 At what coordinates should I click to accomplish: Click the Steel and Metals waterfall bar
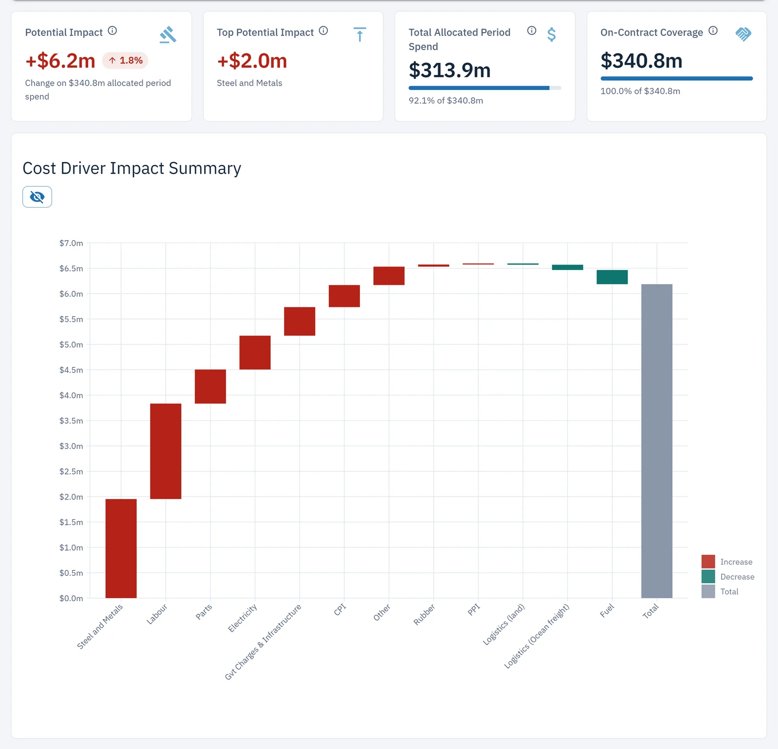coord(121,549)
